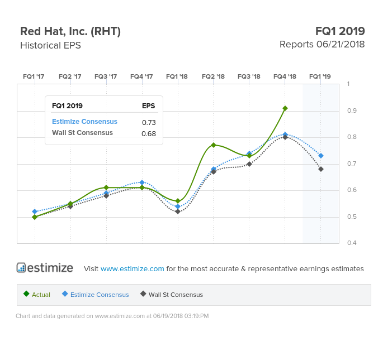
Task: Click the Historical EPS subtitle
Action: coord(50,45)
